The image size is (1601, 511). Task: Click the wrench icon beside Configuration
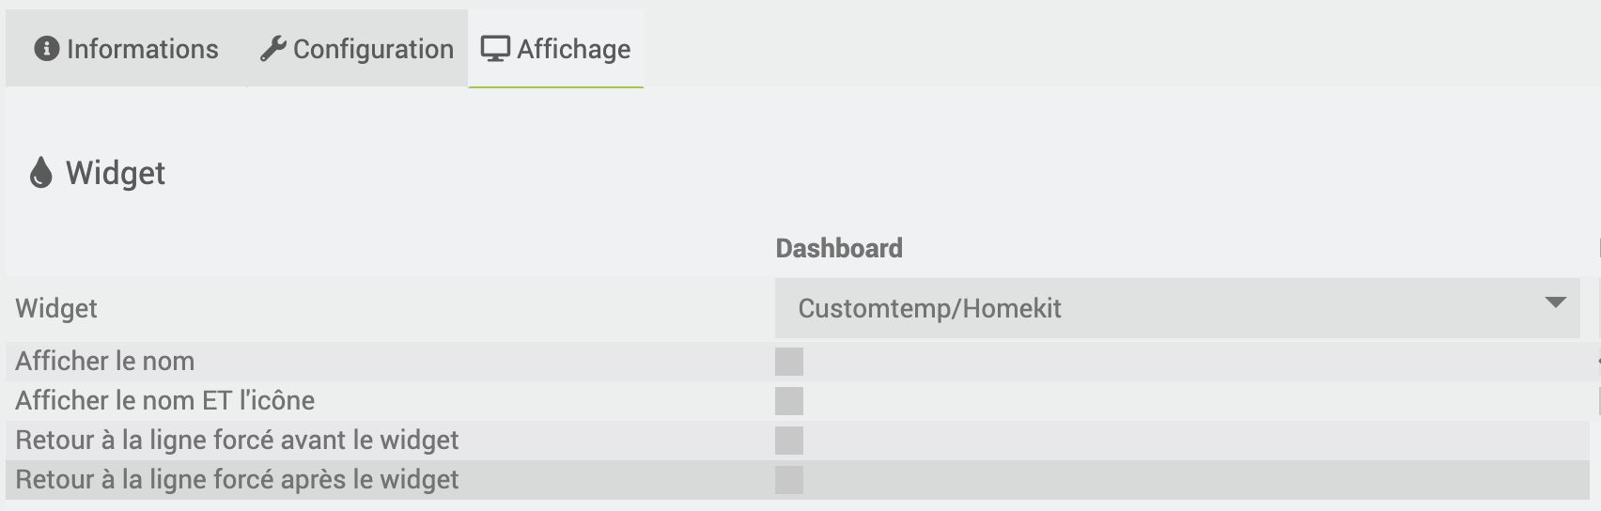coord(272,49)
